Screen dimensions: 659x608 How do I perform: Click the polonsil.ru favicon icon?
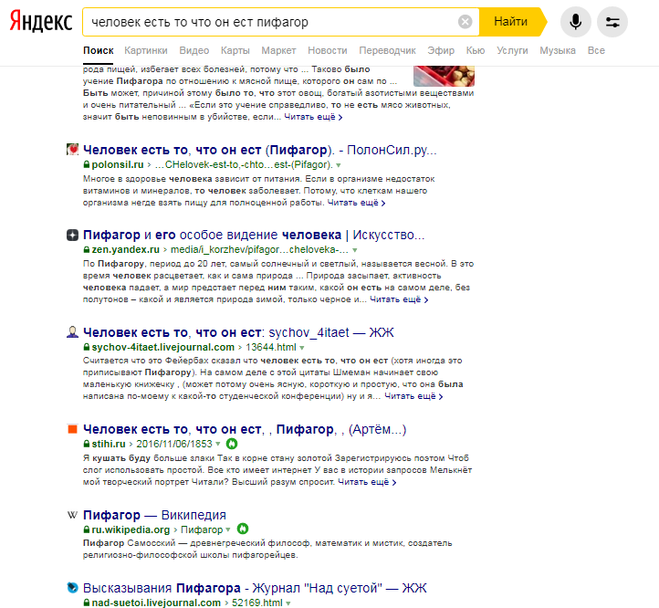tap(73, 149)
